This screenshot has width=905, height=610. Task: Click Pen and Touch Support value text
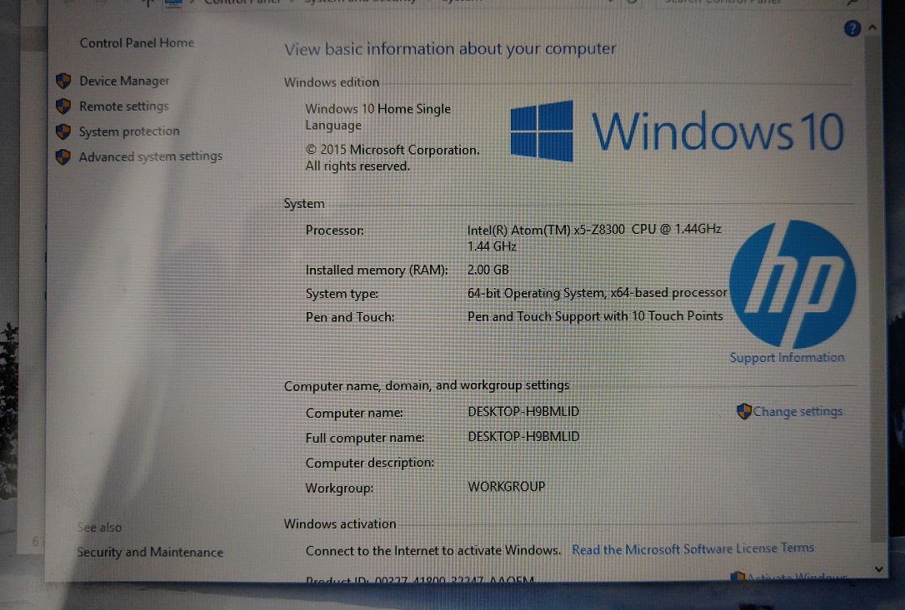tap(595, 316)
